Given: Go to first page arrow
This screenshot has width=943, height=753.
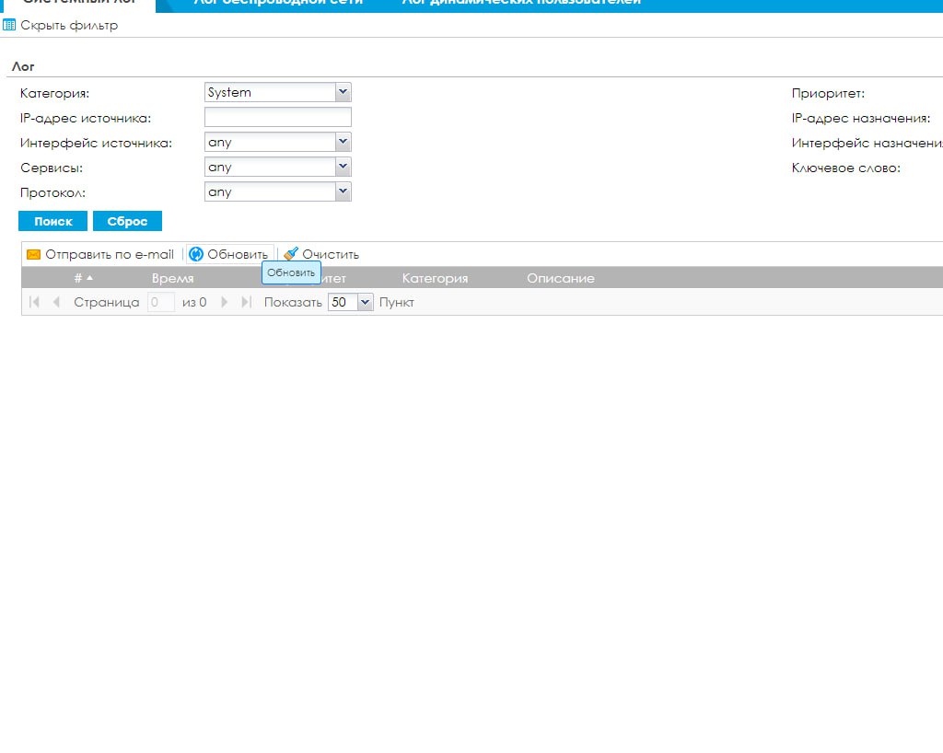Looking at the screenshot, I should pyautogui.click(x=34, y=302).
